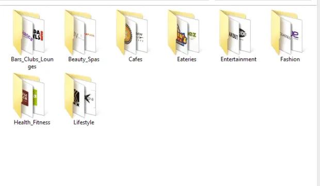Screen dimensions: 320x186
Task: Open the Bars_Clubs_Lounges folder icon
Action: tap(29, 32)
